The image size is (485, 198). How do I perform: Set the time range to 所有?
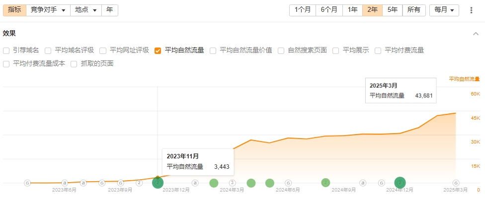(414, 10)
